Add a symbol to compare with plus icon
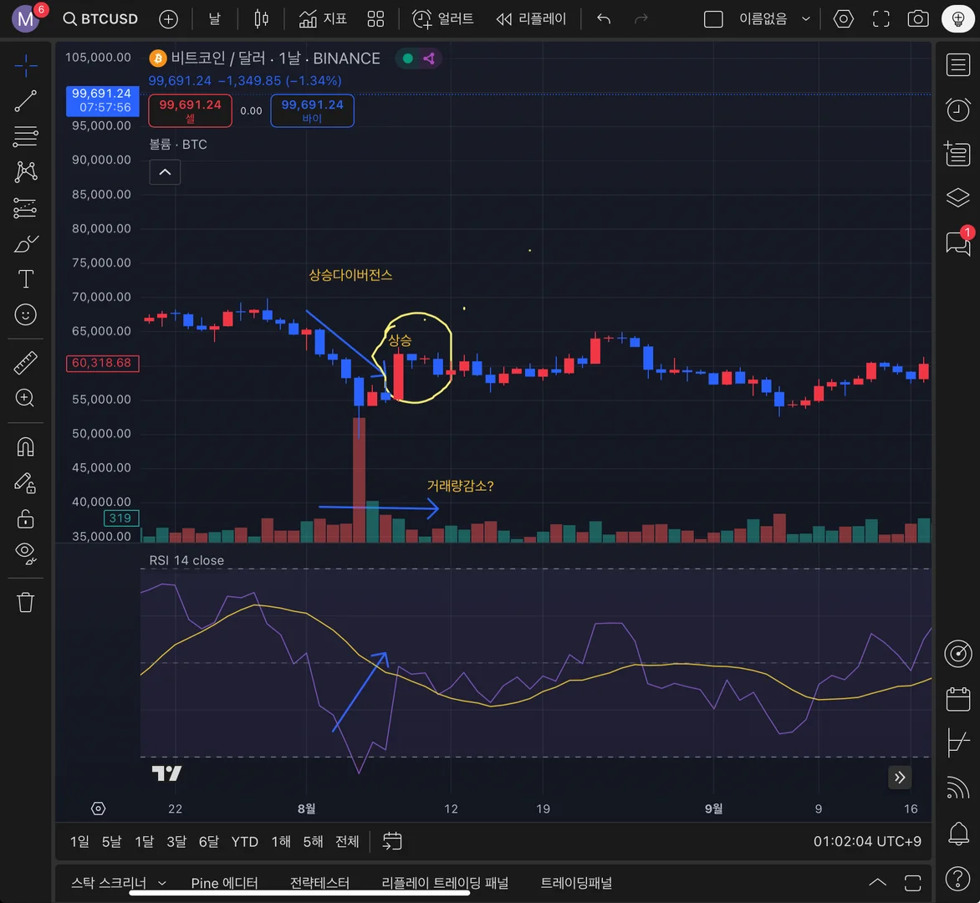The image size is (980, 903). pyautogui.click(x=168, y=18)
